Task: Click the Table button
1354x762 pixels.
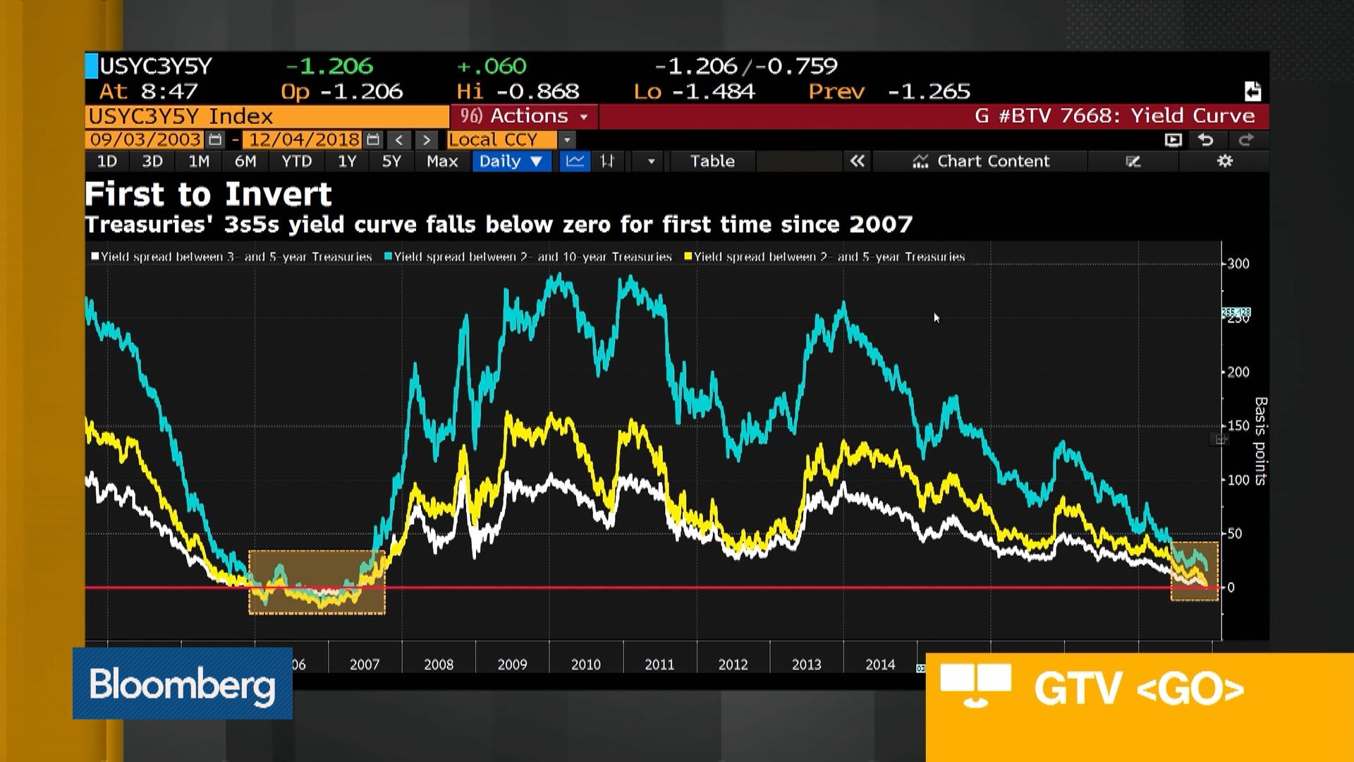Action: 712,161
